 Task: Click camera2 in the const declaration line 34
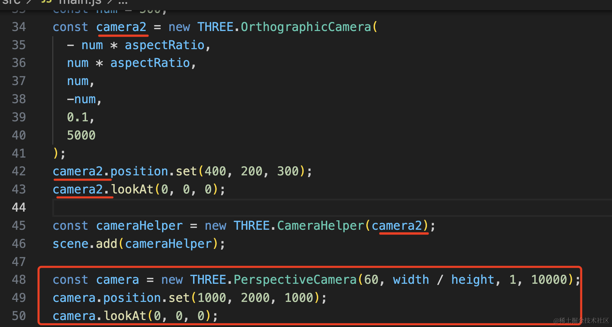[x=121, y=27]
